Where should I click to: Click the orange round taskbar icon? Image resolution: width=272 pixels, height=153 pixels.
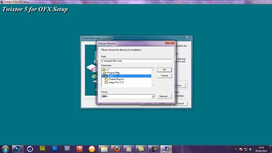92,149
